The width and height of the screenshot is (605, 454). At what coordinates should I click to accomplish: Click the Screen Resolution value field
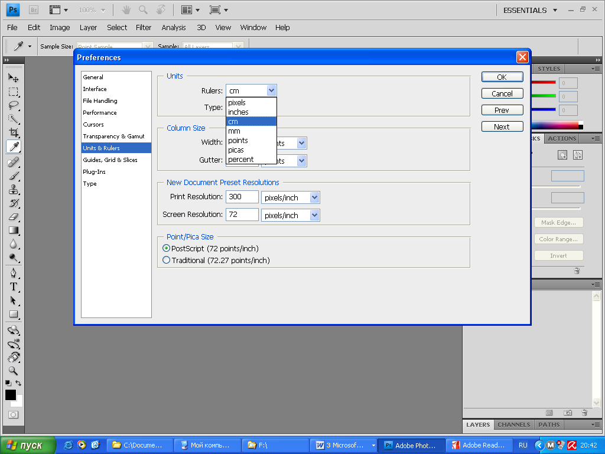tap(242, 215)
